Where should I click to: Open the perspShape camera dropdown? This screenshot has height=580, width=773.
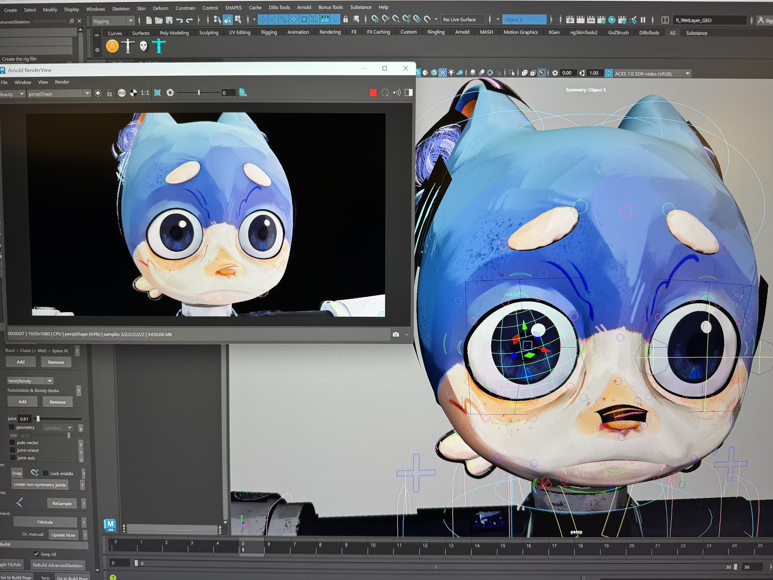(x=59, y=94)
